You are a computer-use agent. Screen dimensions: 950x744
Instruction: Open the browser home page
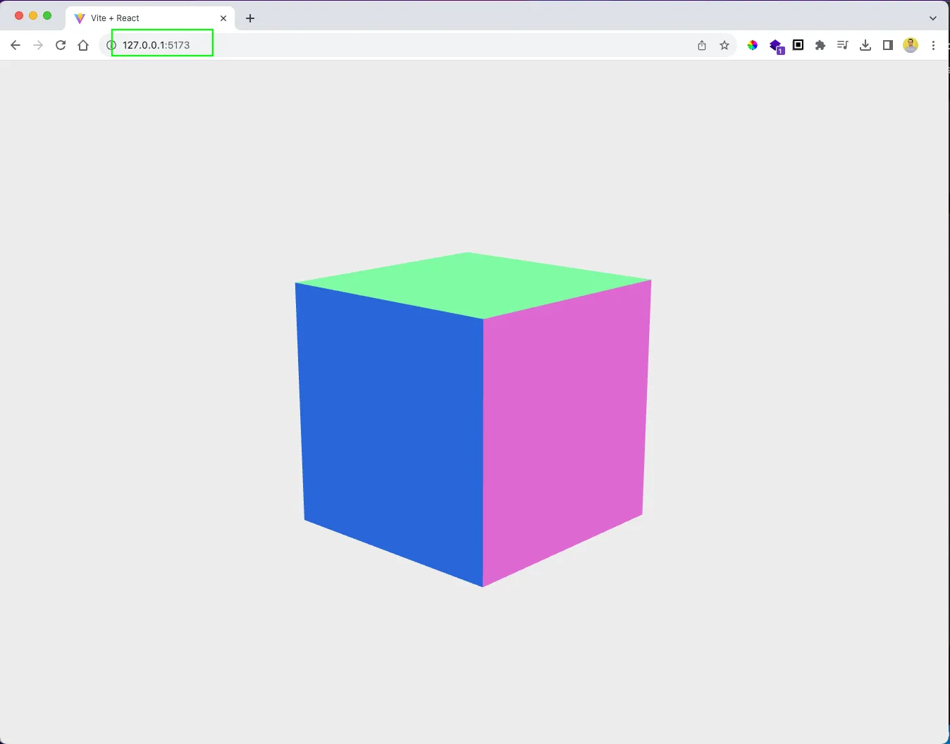pos(83,45)
